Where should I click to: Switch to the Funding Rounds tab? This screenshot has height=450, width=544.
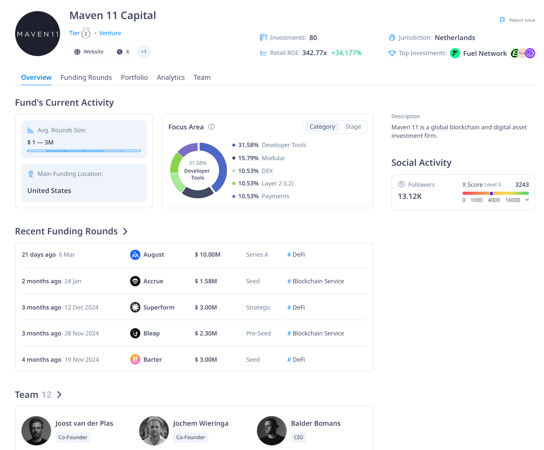coord(86,77)
